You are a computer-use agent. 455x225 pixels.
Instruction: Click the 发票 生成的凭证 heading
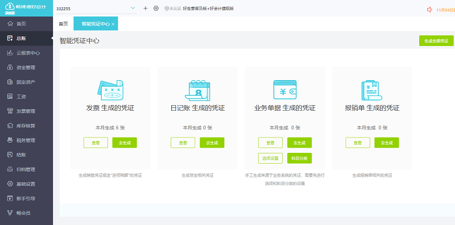(x=110, y=108)
